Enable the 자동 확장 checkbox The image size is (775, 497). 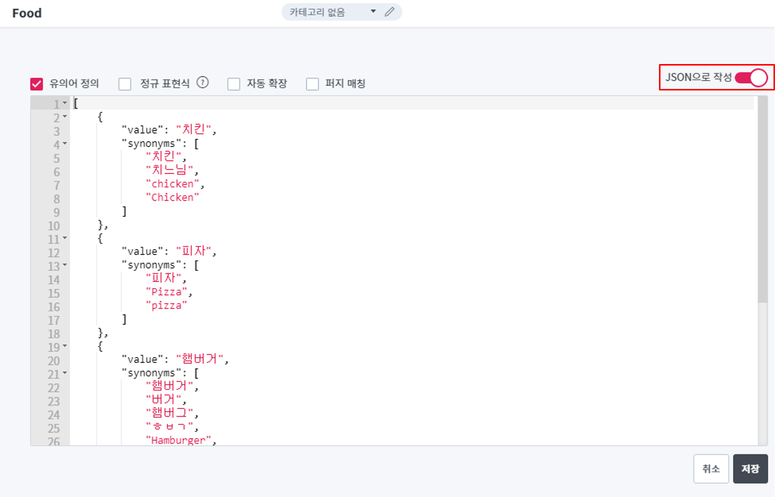(234, 84)
